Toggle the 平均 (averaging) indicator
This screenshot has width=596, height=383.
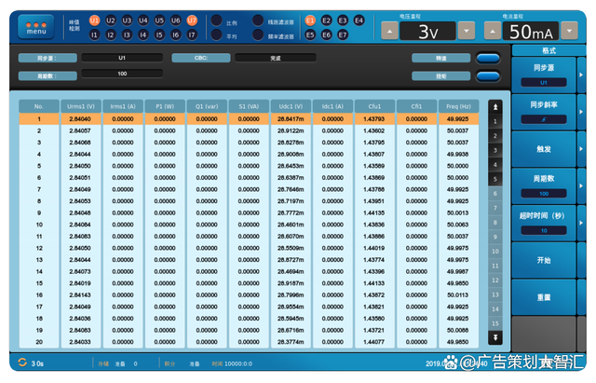pyautogui.click(x=217, y=35)
